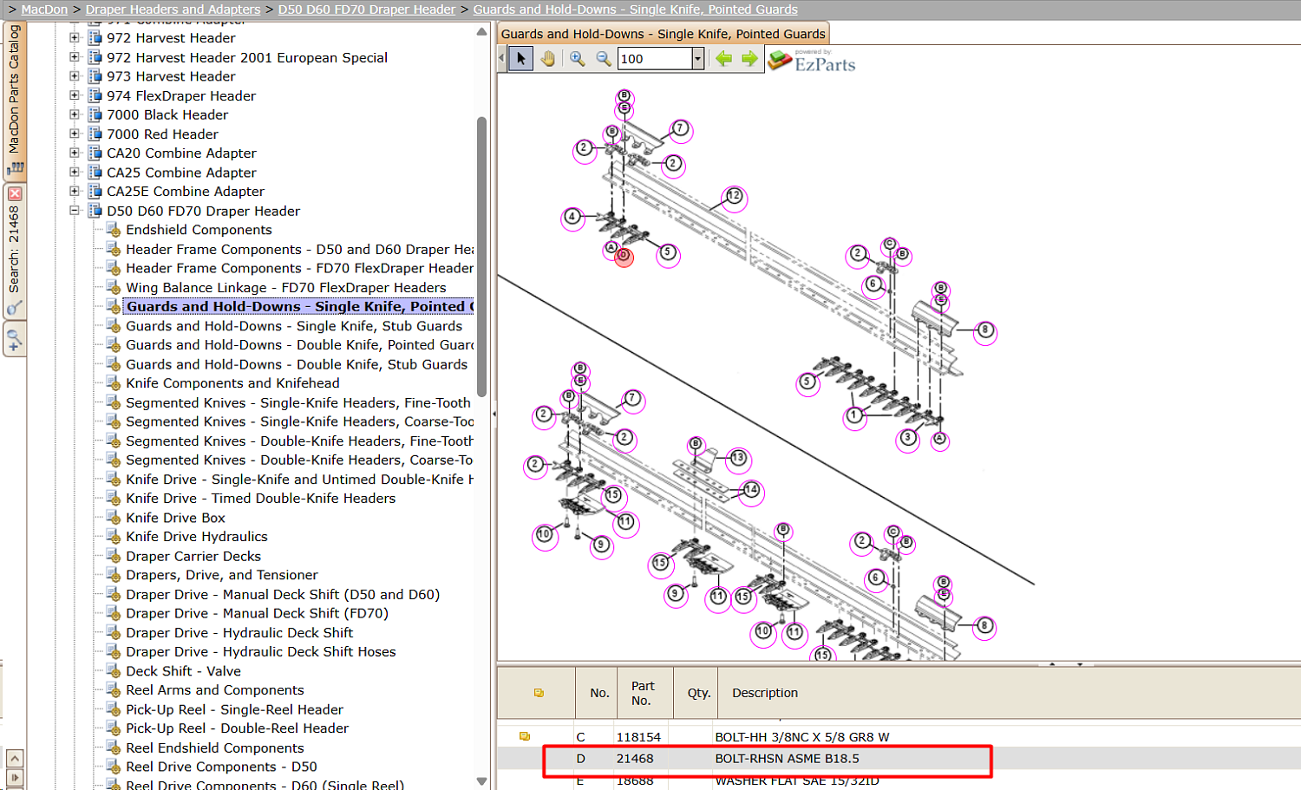Click the CA20 Combine Adapter catalog icon

(95, 153)
